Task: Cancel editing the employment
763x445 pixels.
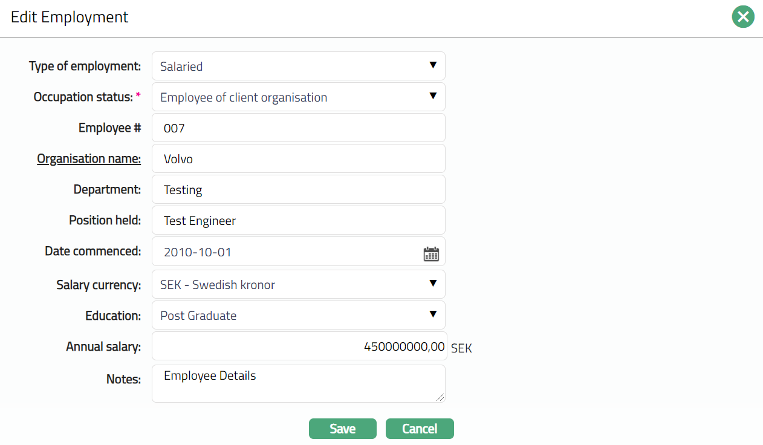Action: pyautogui.click(x=420, y=429)
